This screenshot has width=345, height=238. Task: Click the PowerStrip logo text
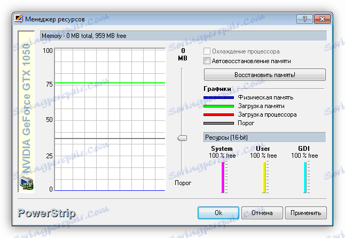coord(46,213)
